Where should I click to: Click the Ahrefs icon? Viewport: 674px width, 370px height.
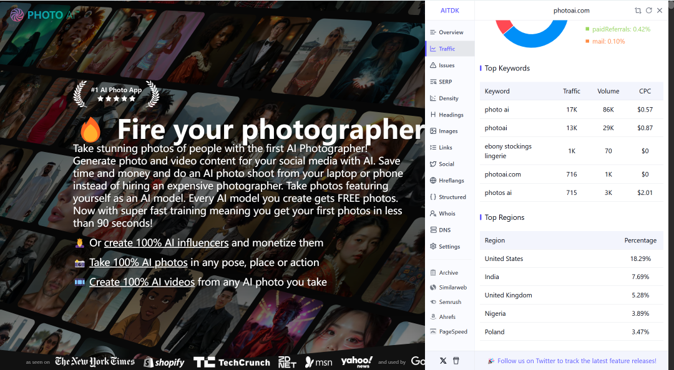tap(433, 317)
